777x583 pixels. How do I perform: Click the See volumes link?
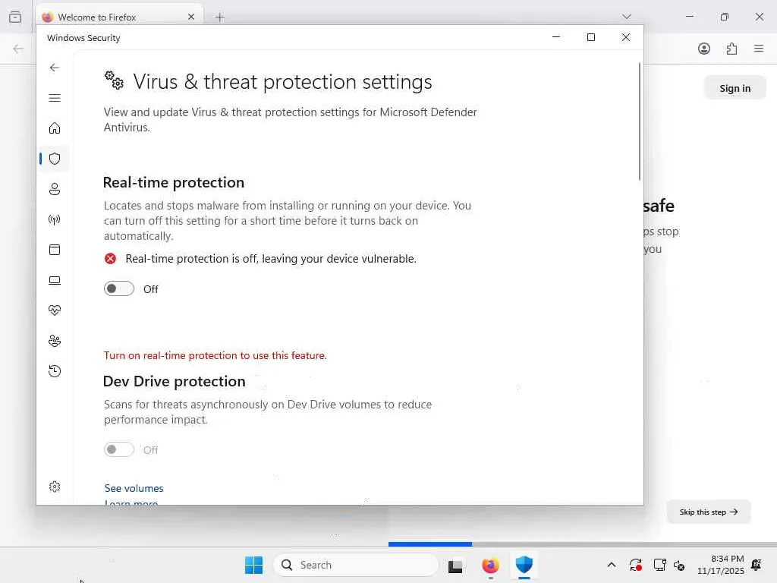(x=134, y=488)
